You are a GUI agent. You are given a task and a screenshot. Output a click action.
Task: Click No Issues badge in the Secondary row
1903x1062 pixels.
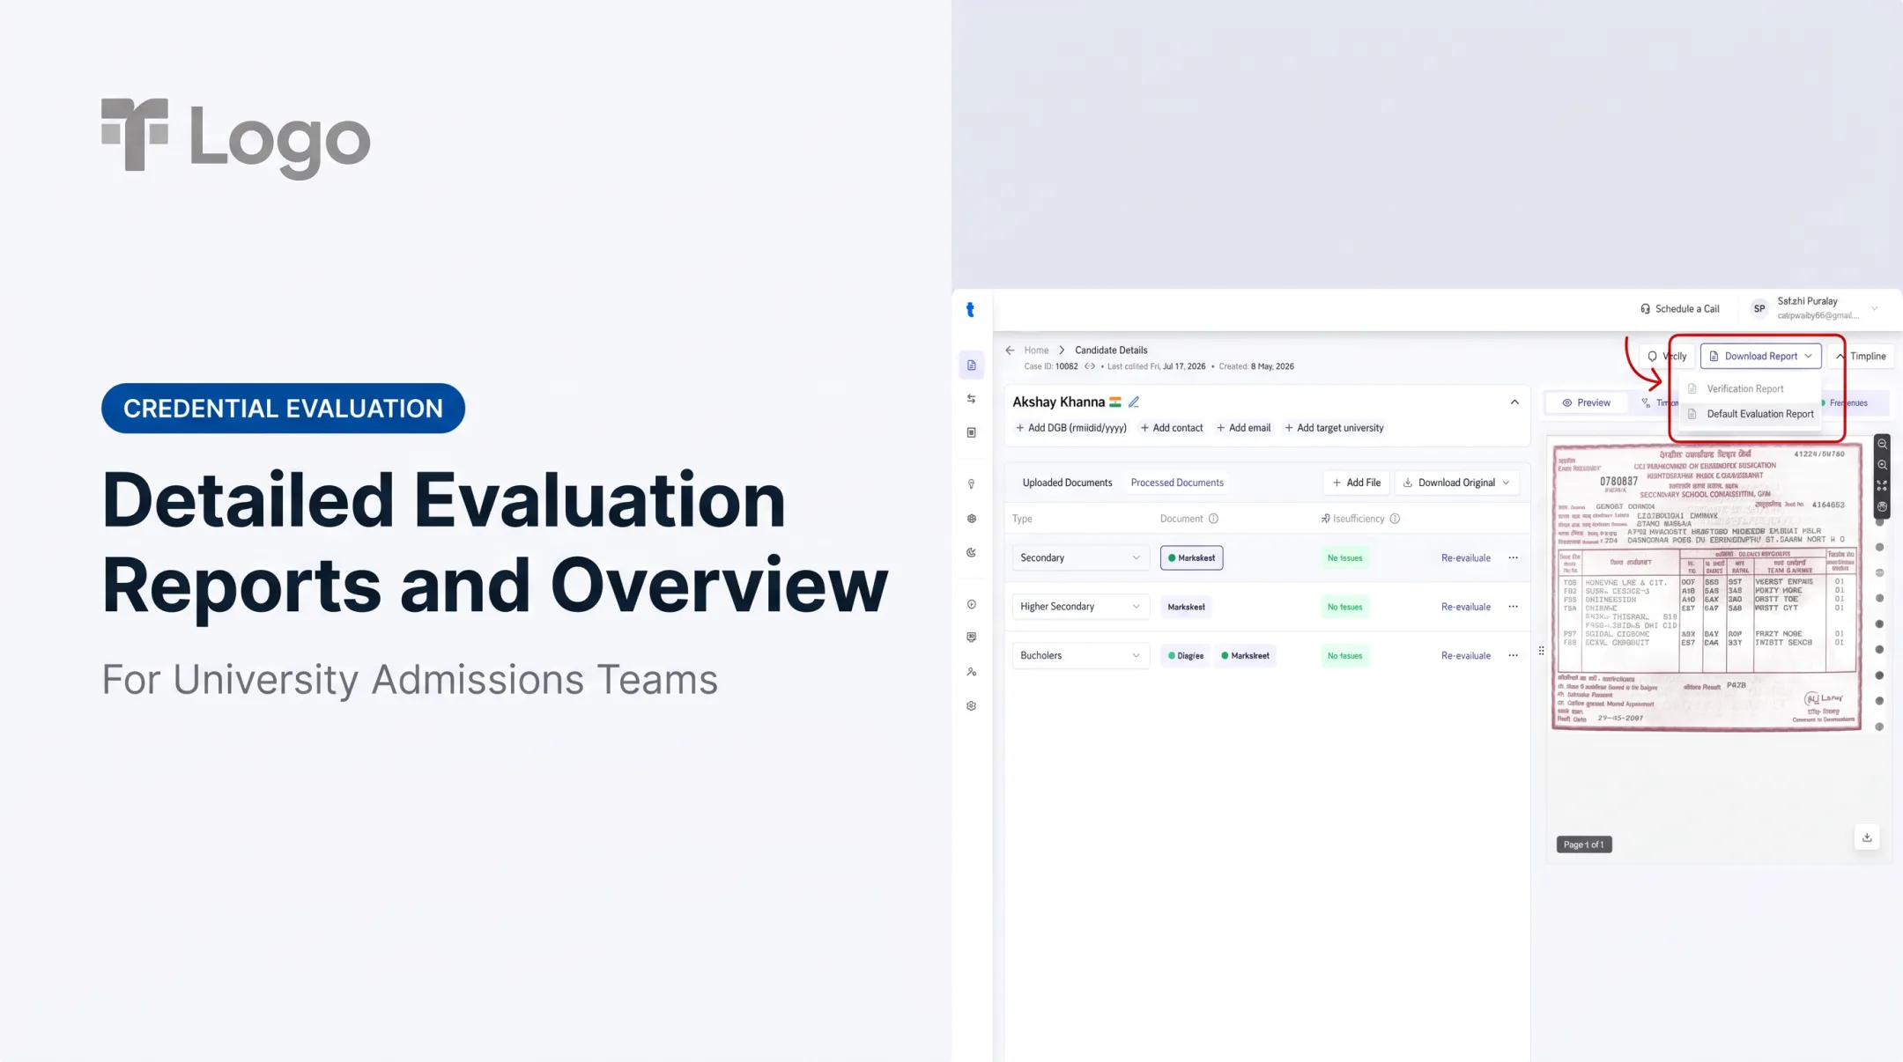[1344, 557]
